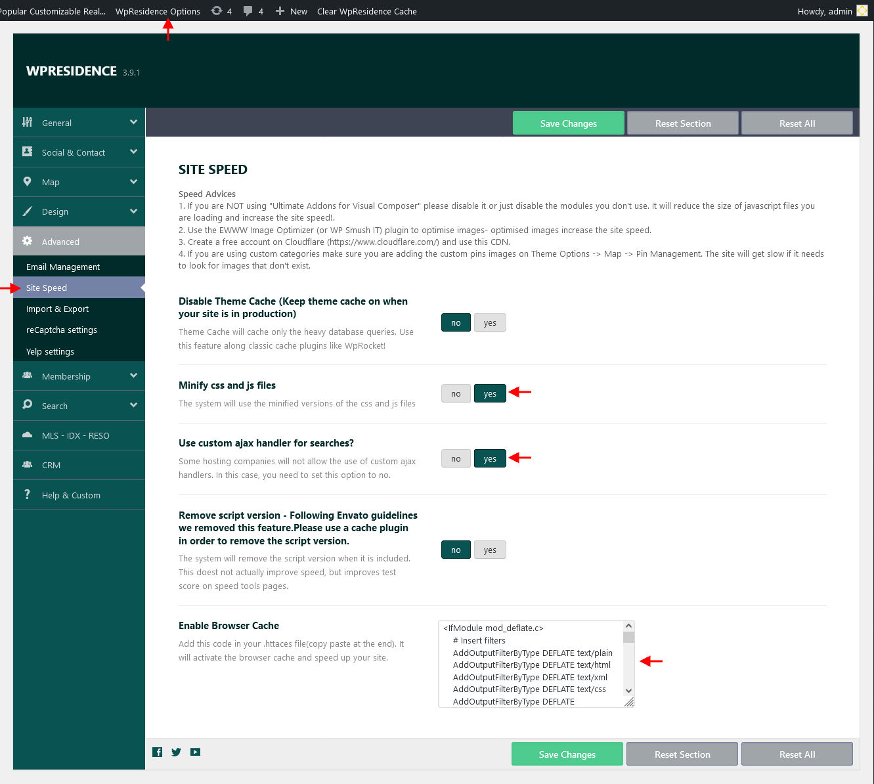
Task: Click Clear WpResidence Cache in admin bar
Action: point(367,11)
